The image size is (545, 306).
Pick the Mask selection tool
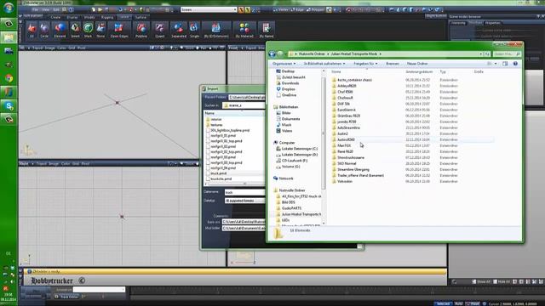pos(88,30)
